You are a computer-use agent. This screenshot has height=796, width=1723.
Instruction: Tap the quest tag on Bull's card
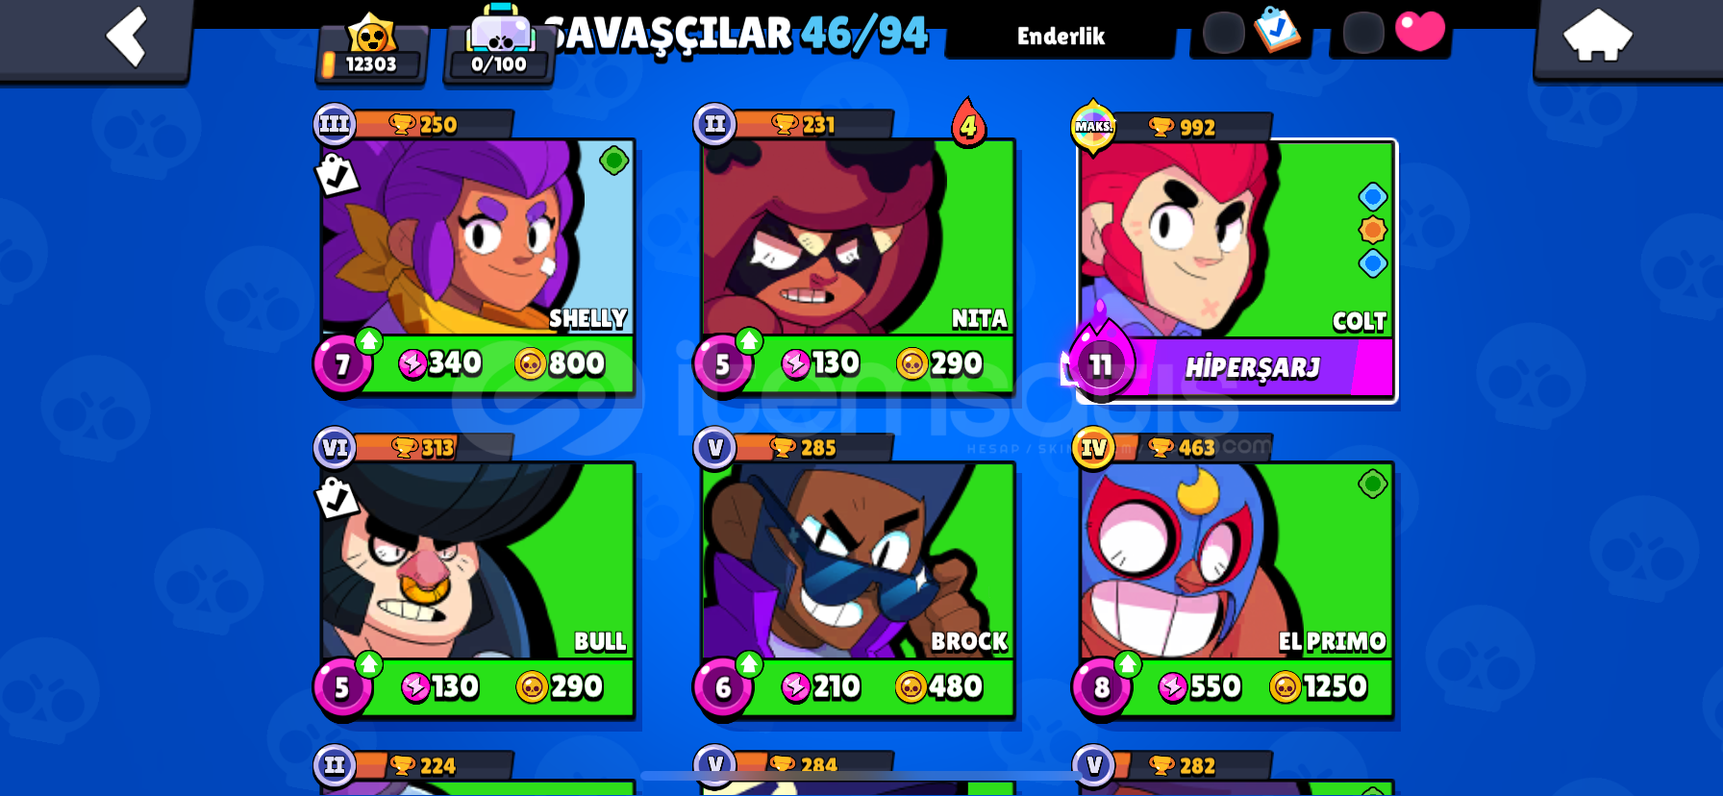click(x=337, y=498)
